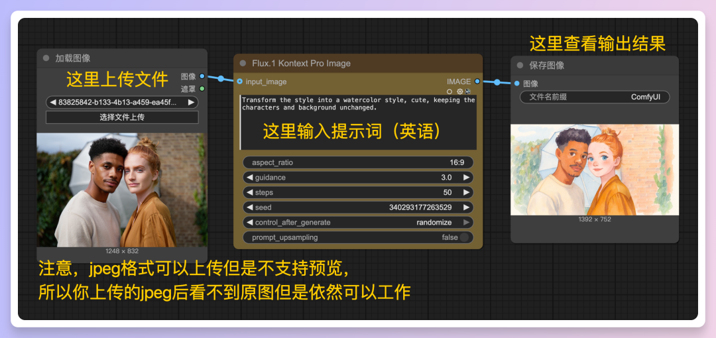
Task: Collapse the 保存图像 node via its gray dot
Action: [x=520, y=66]
